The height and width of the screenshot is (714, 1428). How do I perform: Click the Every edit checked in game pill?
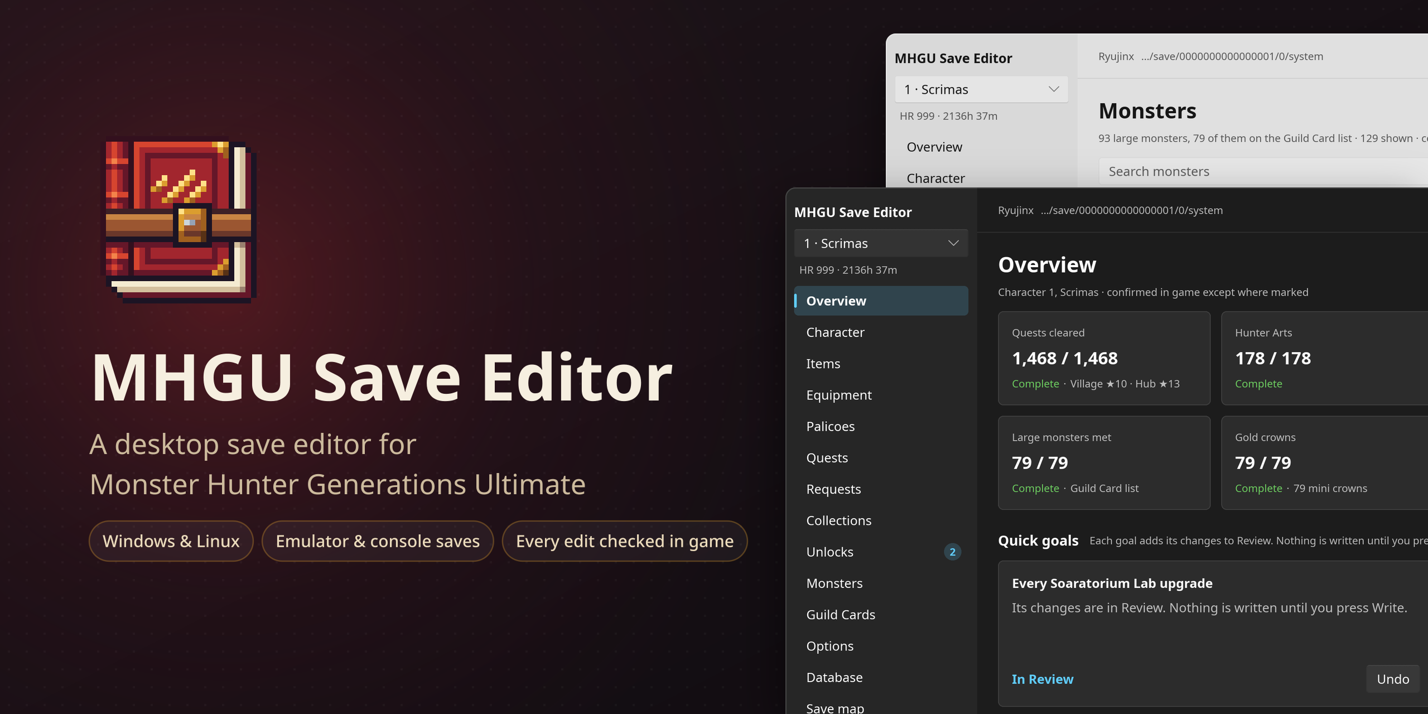tap(625, 541)
